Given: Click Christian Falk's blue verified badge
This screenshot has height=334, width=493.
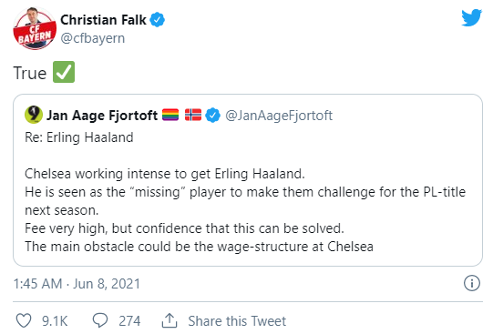Looking at the screenshot, I should tap(157, 20).
